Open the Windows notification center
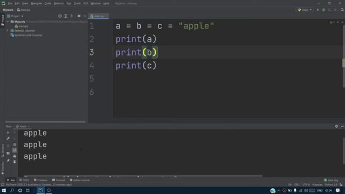The width and height of the screenshot is (345, 194). [x=338, y=190]
